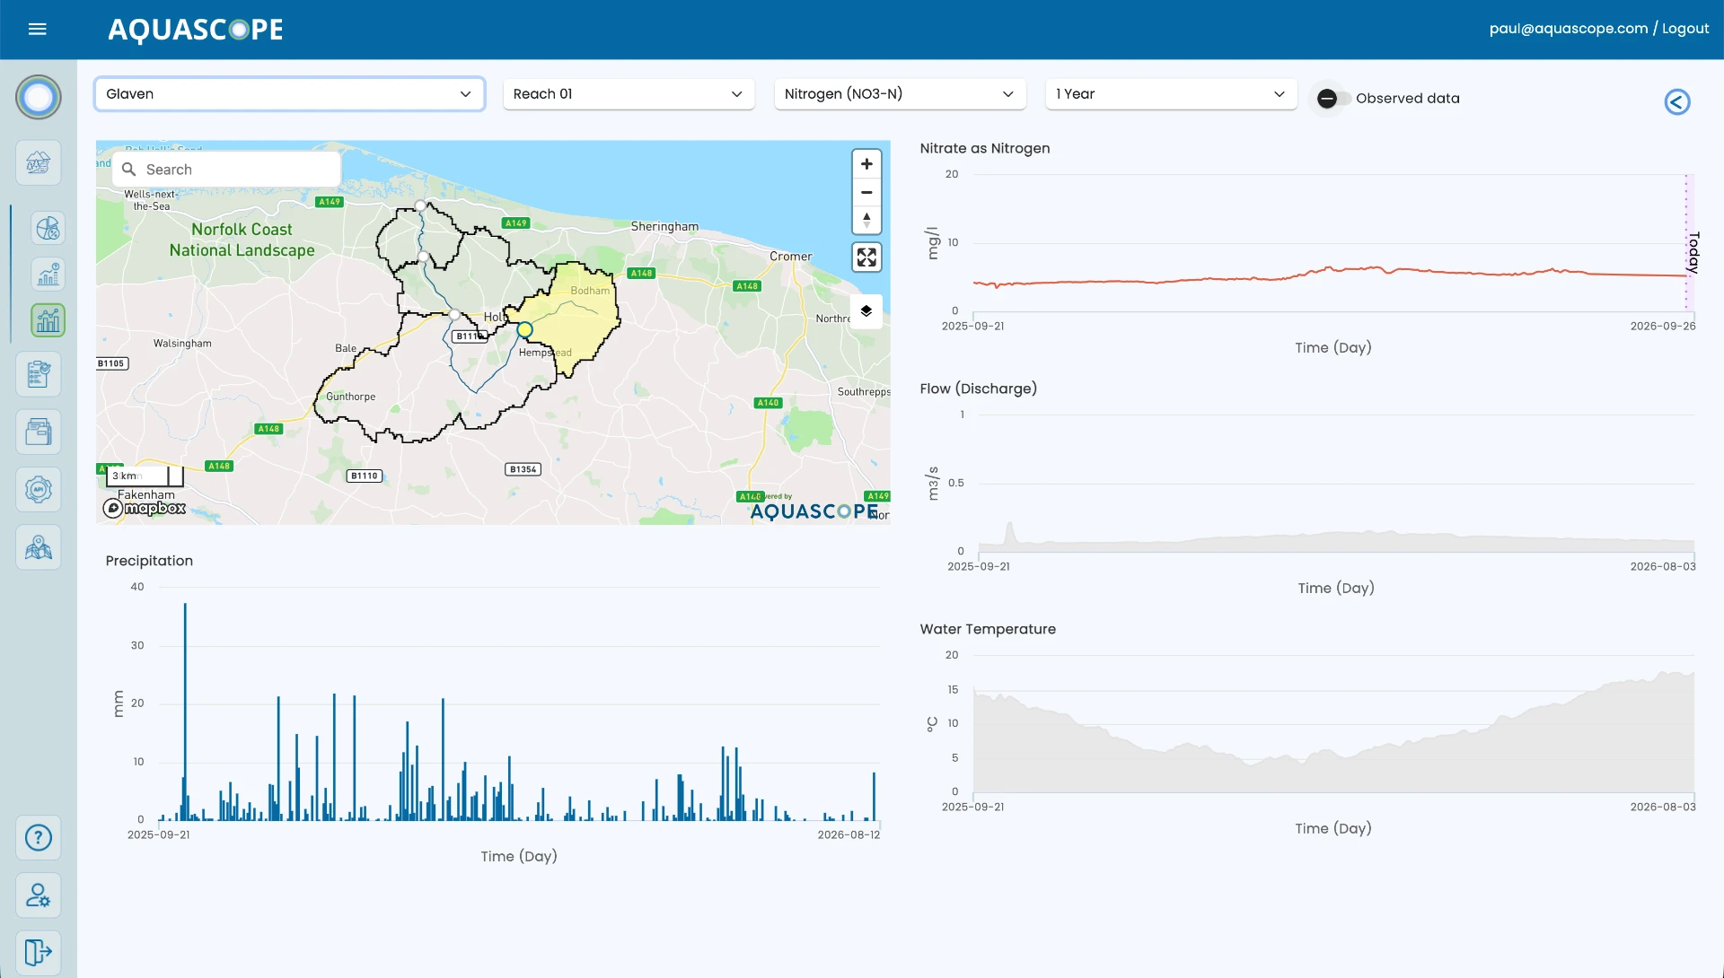
Task: Open the help question mark icon
Action: [39, 837]
